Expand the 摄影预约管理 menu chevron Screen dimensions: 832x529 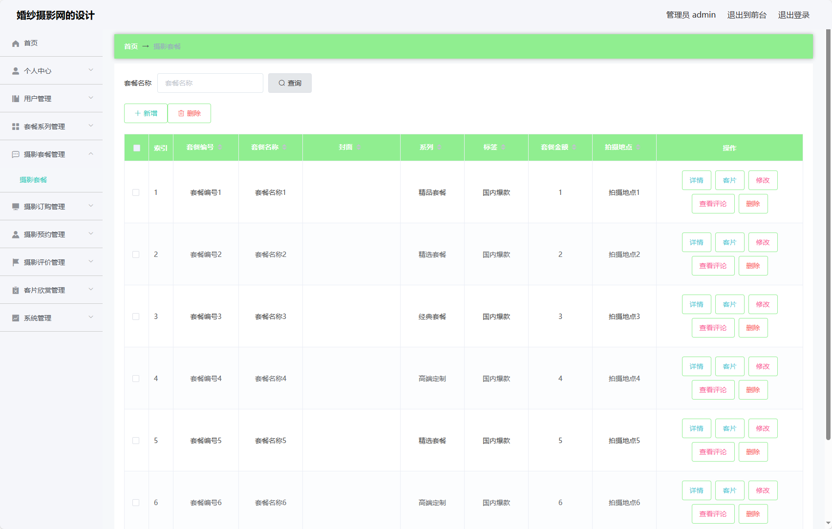pyautogui.click(x=91, y=234)
